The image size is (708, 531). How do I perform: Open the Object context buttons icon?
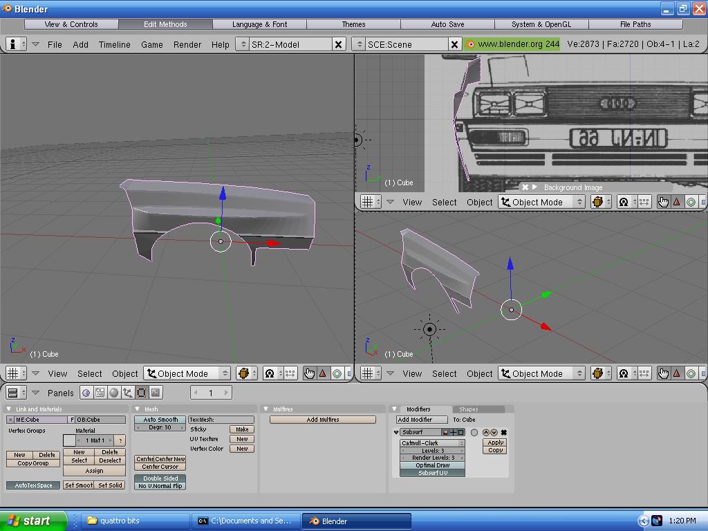[x=127, y=393]
